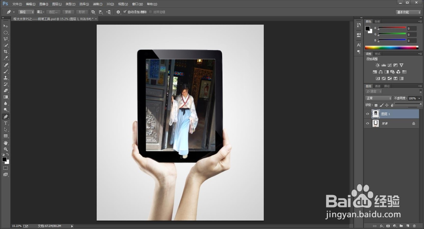The height and width of the screenshot is (229, 424).
Task: Open 文件(F) menu
Action: click(x=17, y=4)
